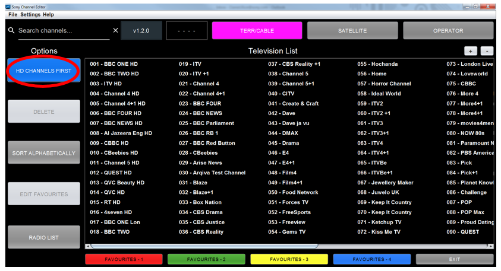The image size is (501, 271).
Task: Click the DELETE button
Action: [44, 111]
